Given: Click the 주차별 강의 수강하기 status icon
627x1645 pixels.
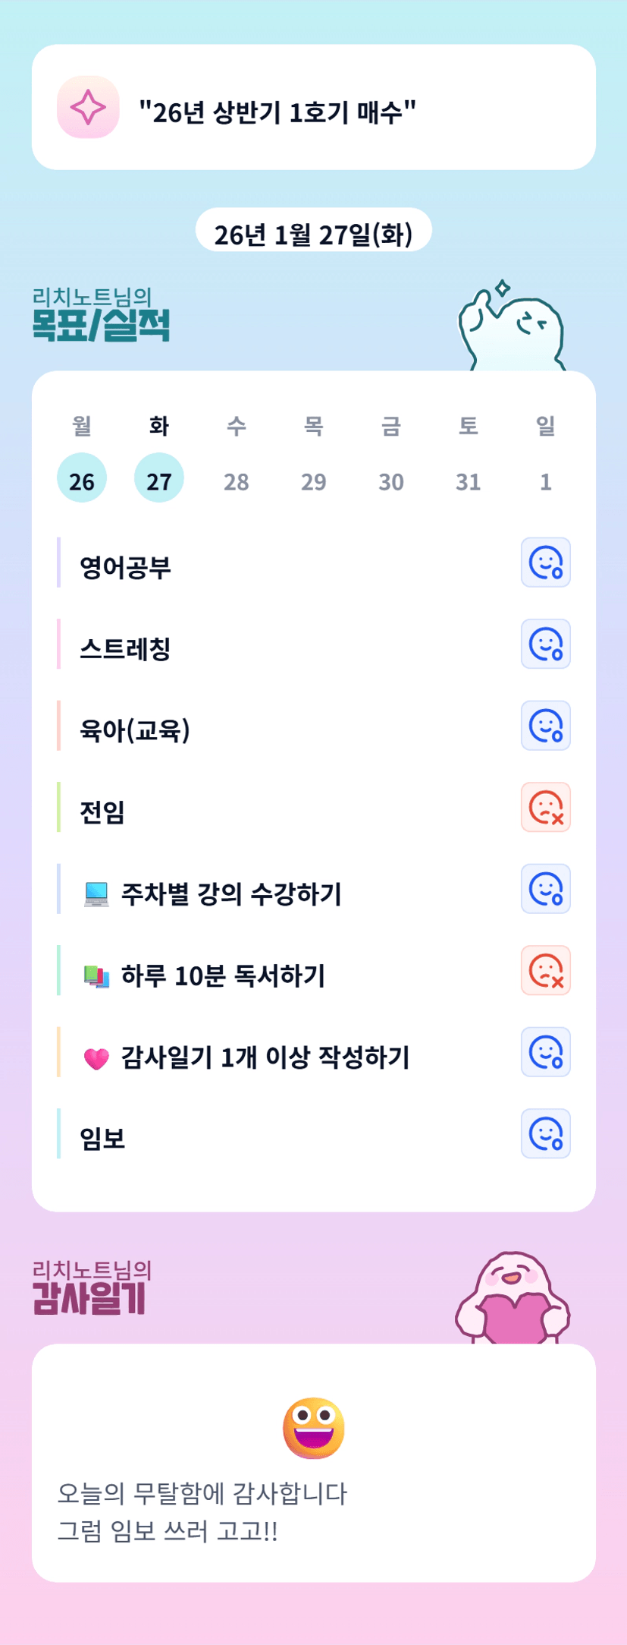Looking at the screenshot, I should point(545,889).
